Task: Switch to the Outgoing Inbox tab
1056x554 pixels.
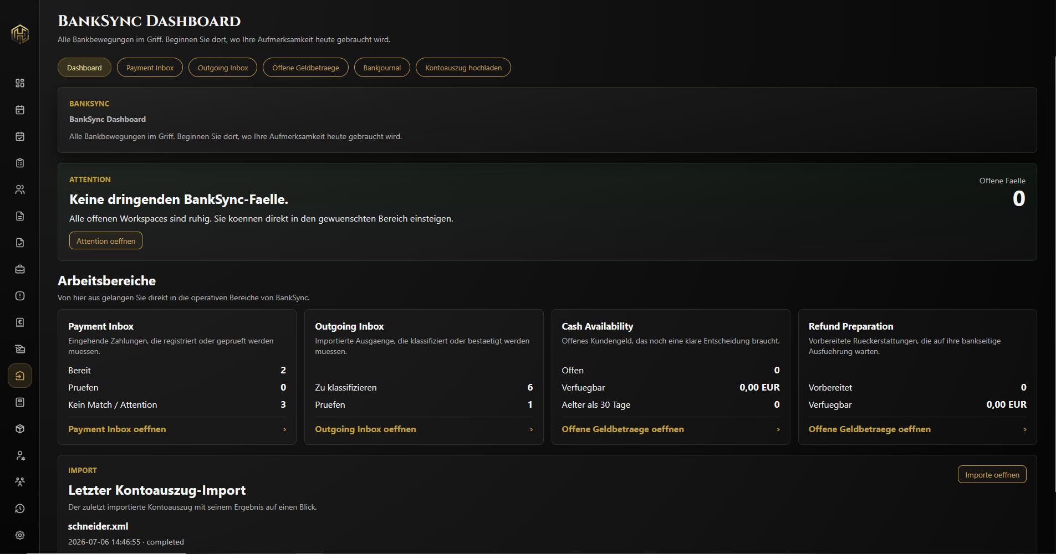Action: pyautogui.click(x=223, y=68)
